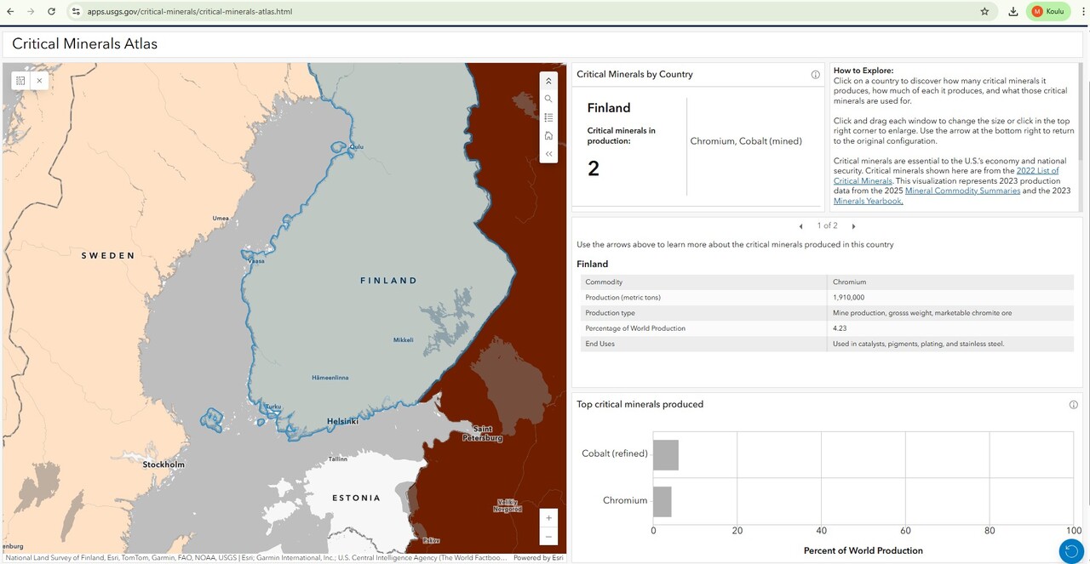Open the Mineral Commodity Summaries link

click(962, 191)
